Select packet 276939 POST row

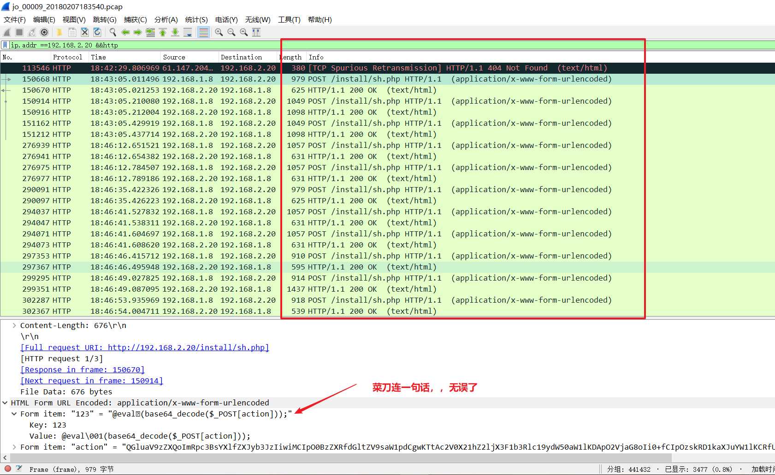387,145
